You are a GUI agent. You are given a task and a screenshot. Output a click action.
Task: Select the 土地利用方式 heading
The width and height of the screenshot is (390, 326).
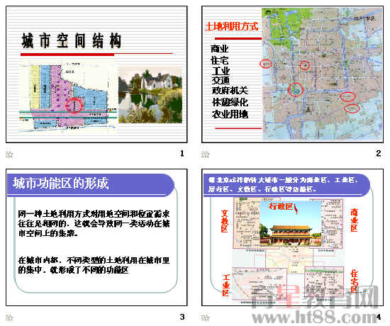coord(232,26)
